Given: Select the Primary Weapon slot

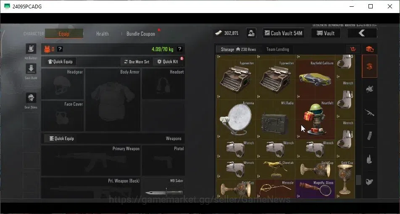Looking at the screenshot, I should point(91,161).
